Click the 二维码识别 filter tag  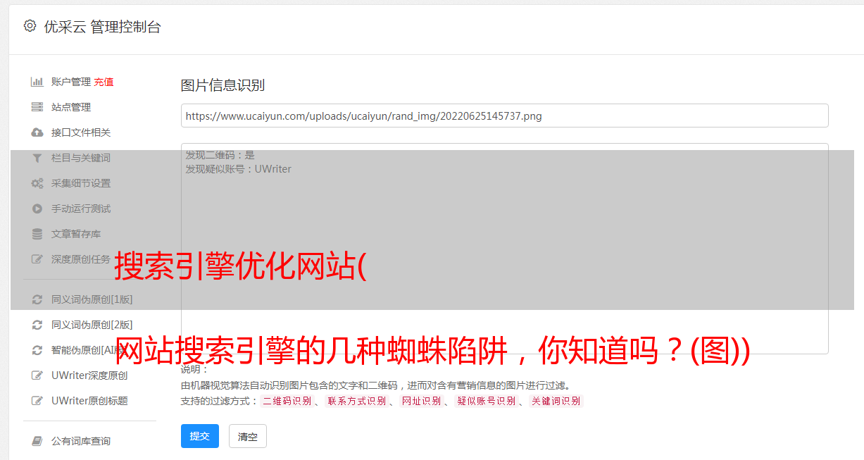287,401
